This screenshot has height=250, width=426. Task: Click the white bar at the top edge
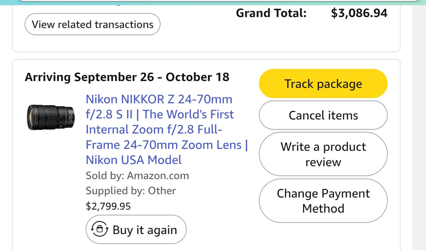tap(219, 1)
